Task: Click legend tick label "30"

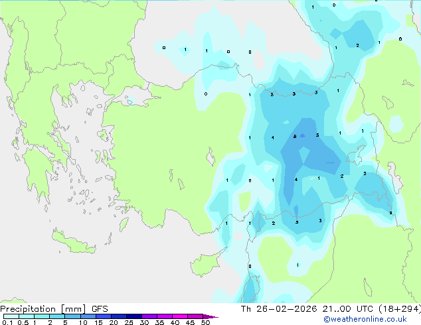Action: (x=144, y=322)
